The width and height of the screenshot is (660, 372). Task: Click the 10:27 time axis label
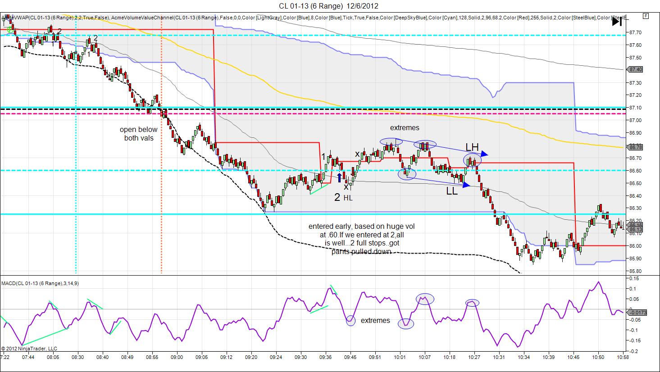474,357
